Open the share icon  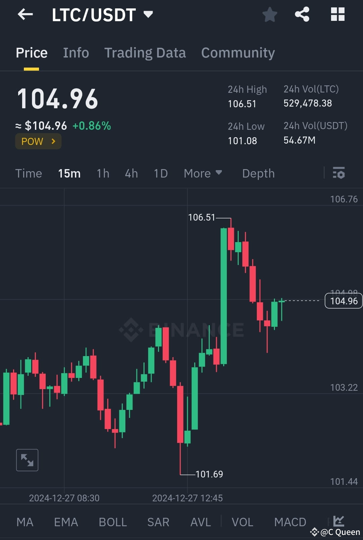coord(302,14)
